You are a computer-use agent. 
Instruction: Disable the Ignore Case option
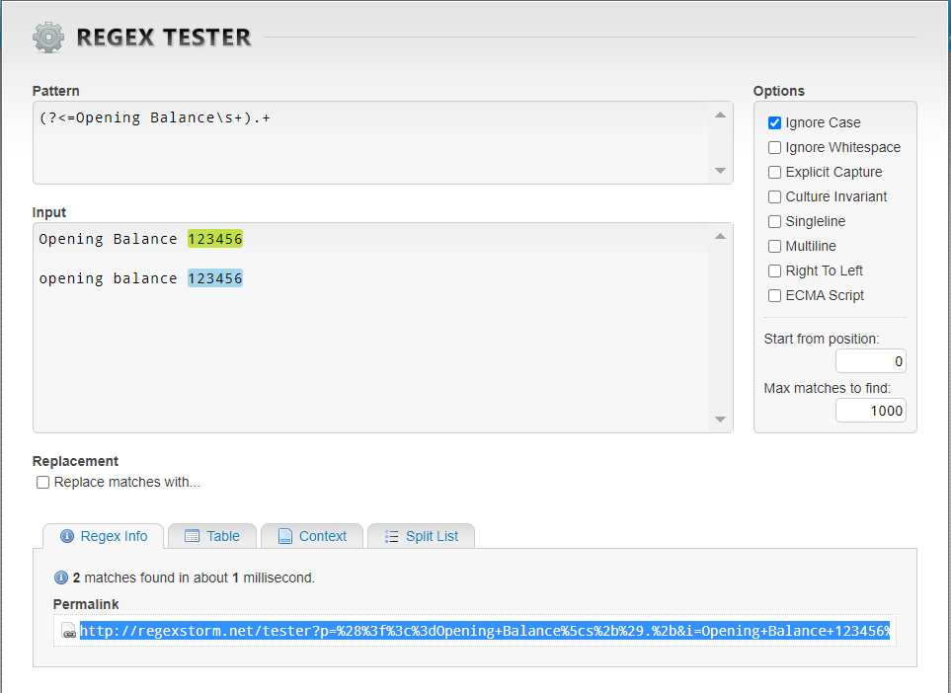point(774,122)
